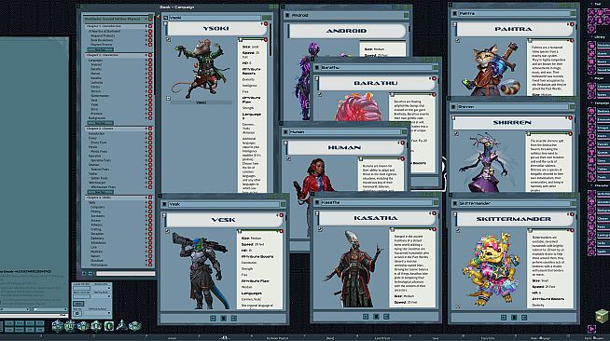Collapse the Campaign section arrow in sidebar
The image size is (610, 341).
pyautogui.click(x=591, y=103)
